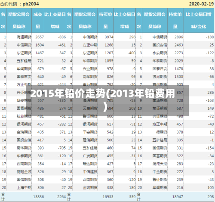Click the short position value 1300
Viewport: 215px width, 202px height.
[179, 77]
